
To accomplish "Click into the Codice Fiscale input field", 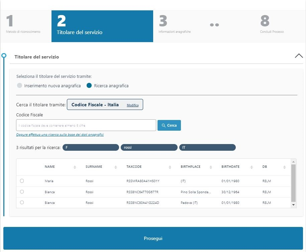I will (x=86, y=125).
